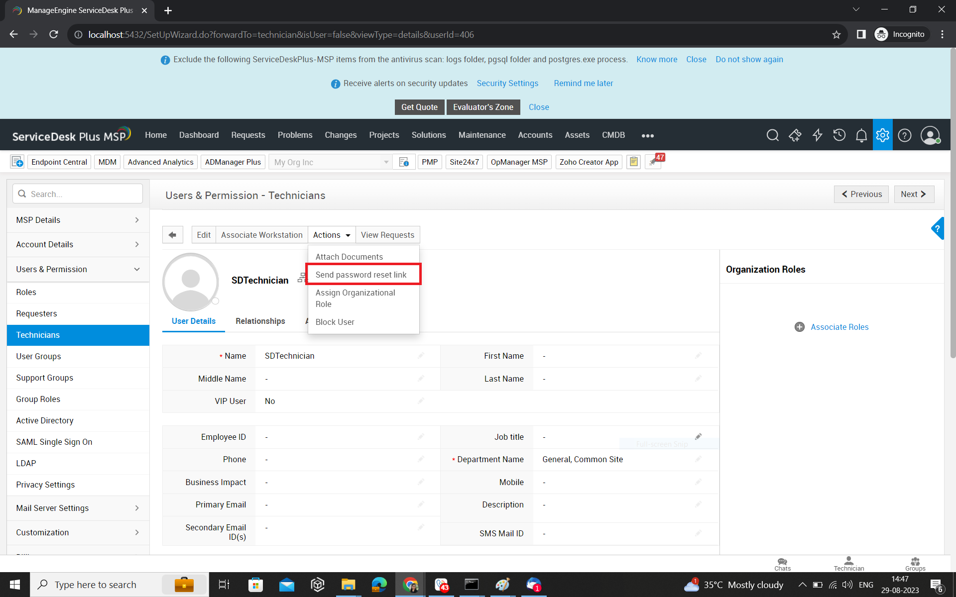Click the Know more link

point(657,59)
